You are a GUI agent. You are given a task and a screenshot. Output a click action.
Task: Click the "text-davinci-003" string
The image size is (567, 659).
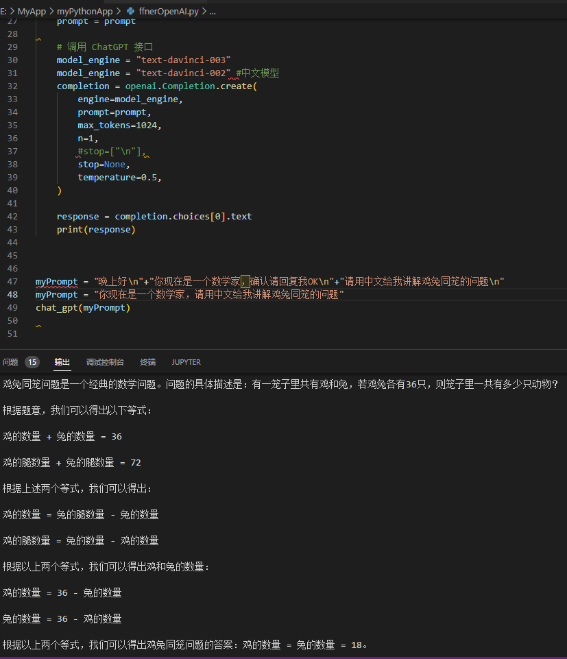click(183, 60)
